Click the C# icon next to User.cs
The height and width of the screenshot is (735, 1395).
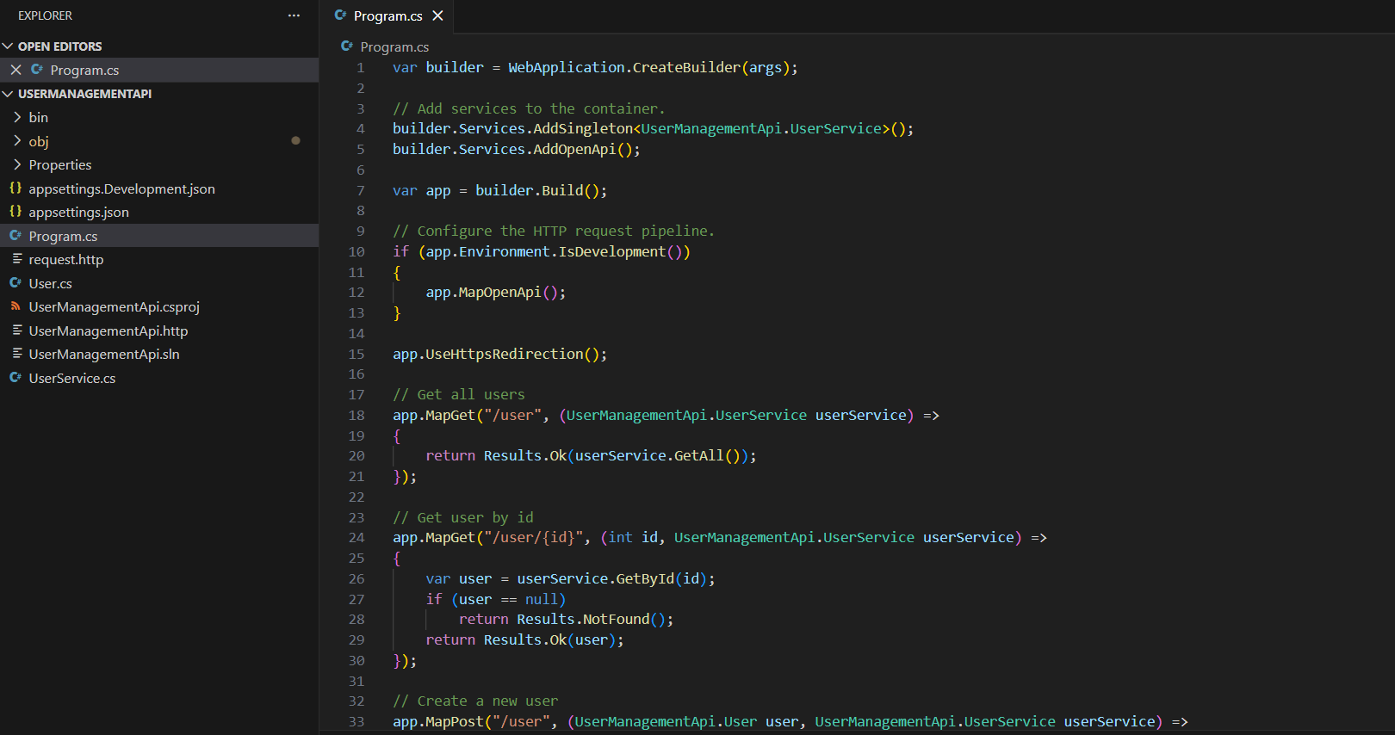[x=15, y=282]
